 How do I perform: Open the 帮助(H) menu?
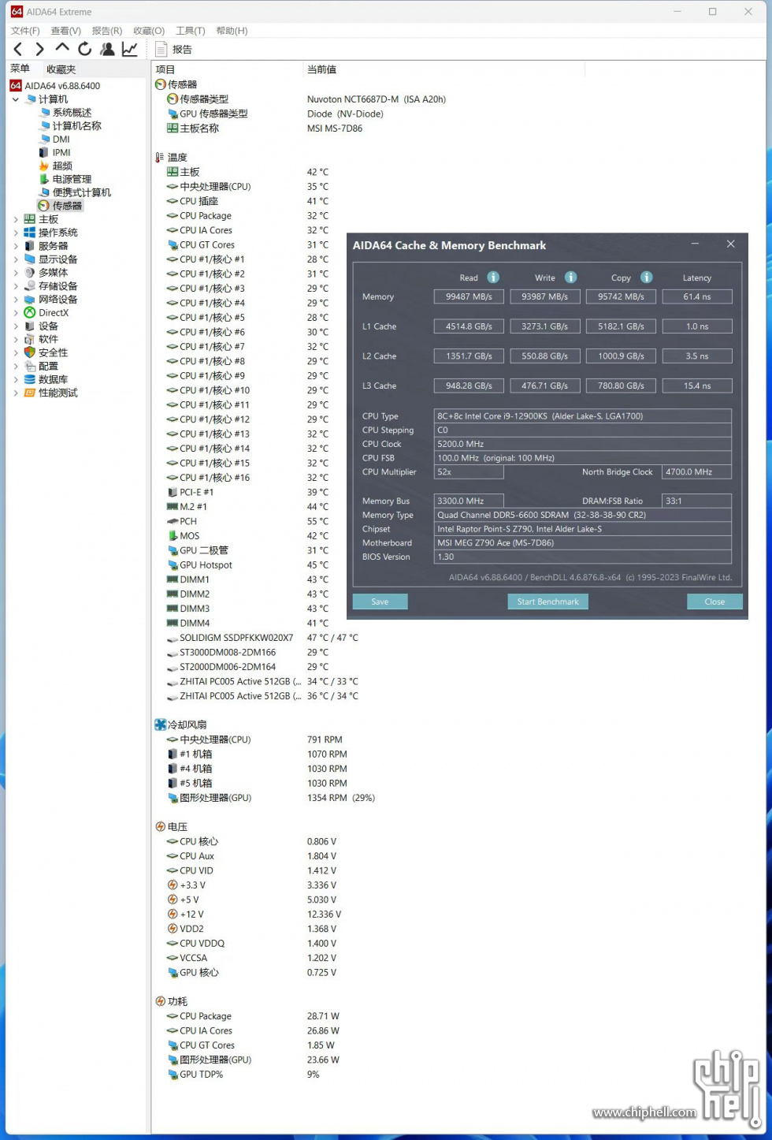[x=232, y=31]
